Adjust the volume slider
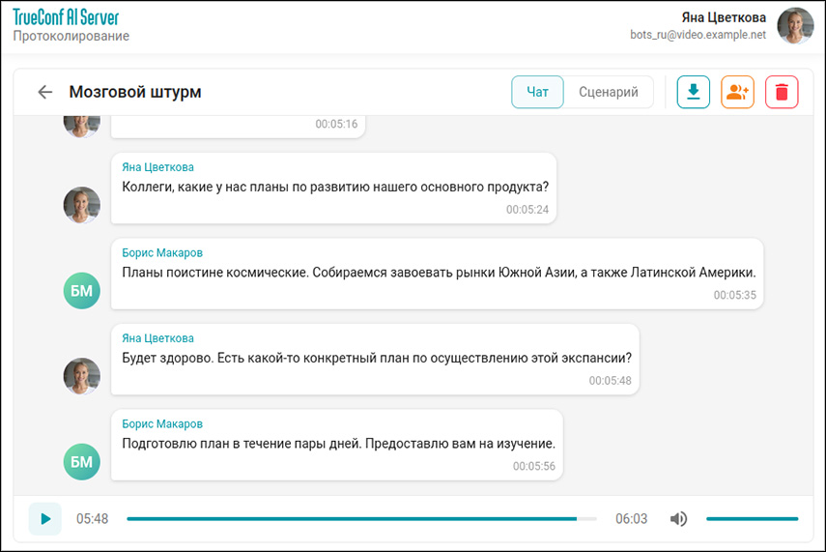Image resolution: width=826 pixels, height=552 pixels. [752, 519]
